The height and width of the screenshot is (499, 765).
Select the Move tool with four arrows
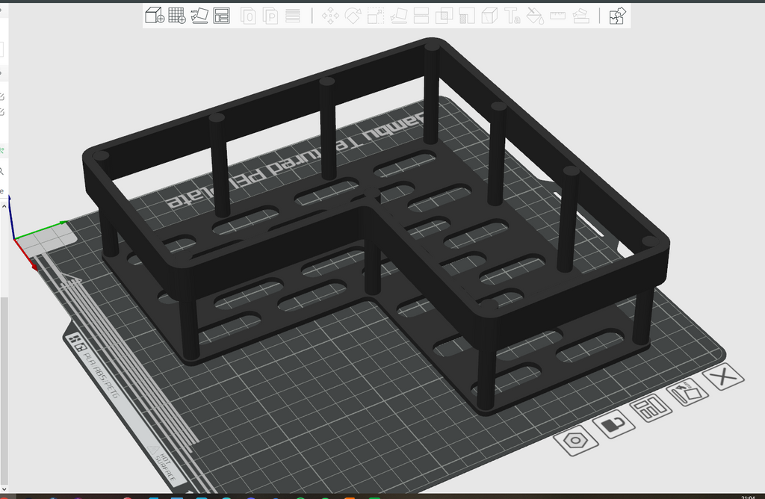(x=330, y=16)
